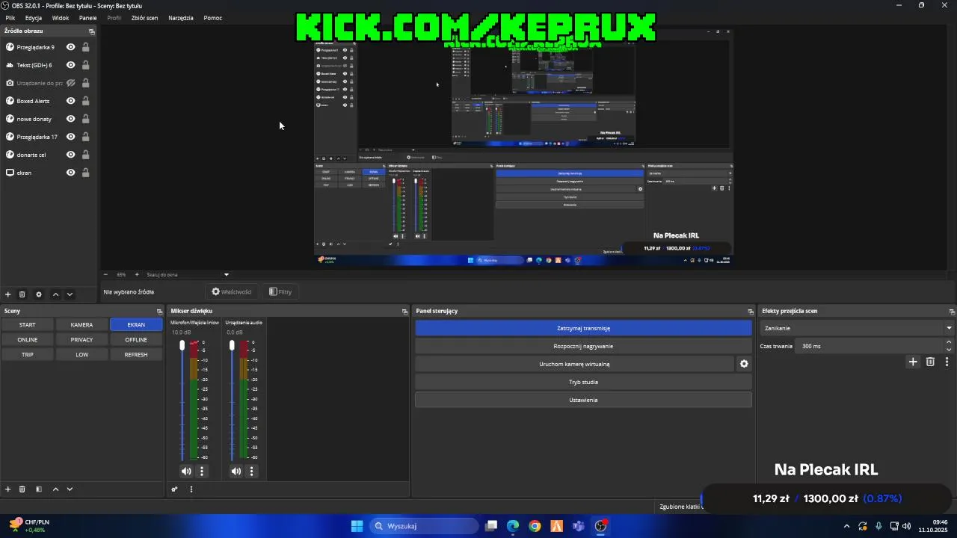The height and width of the screenshot is (538, 957).
Task: Open the Panele menu
Action: [x=88, y=18]
